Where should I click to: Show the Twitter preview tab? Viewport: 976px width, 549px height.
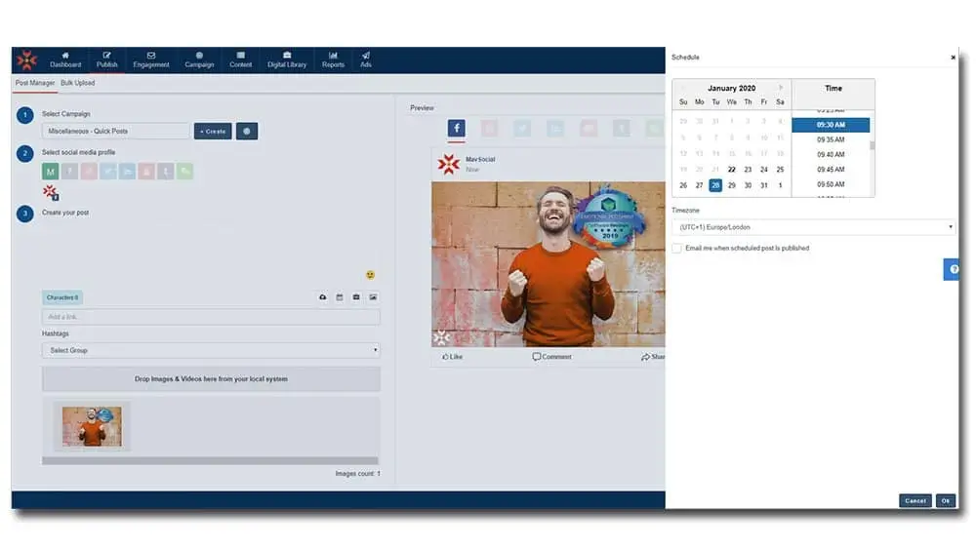[x=522, y=128]
